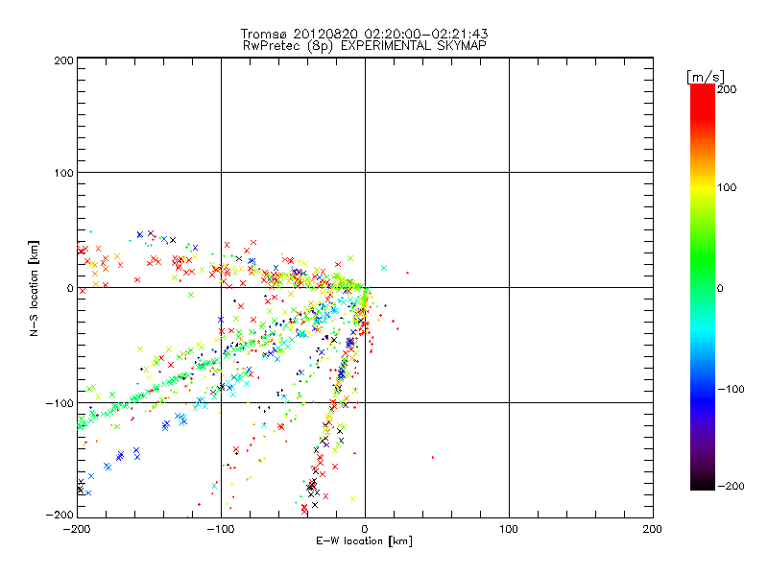The height and width of the screenshot is (576, 768).
Task: Click the subtitle 'RwPretec (8p) EXPERIMENTAL SKYMAP'
Action: pos(365,46)
